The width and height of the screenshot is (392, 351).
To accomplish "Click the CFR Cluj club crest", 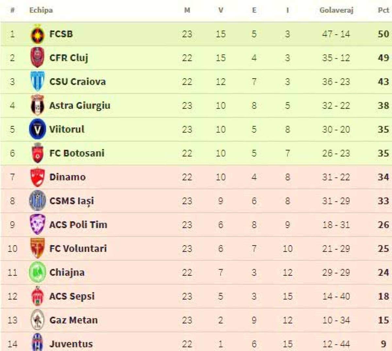I will click(38, 58).
